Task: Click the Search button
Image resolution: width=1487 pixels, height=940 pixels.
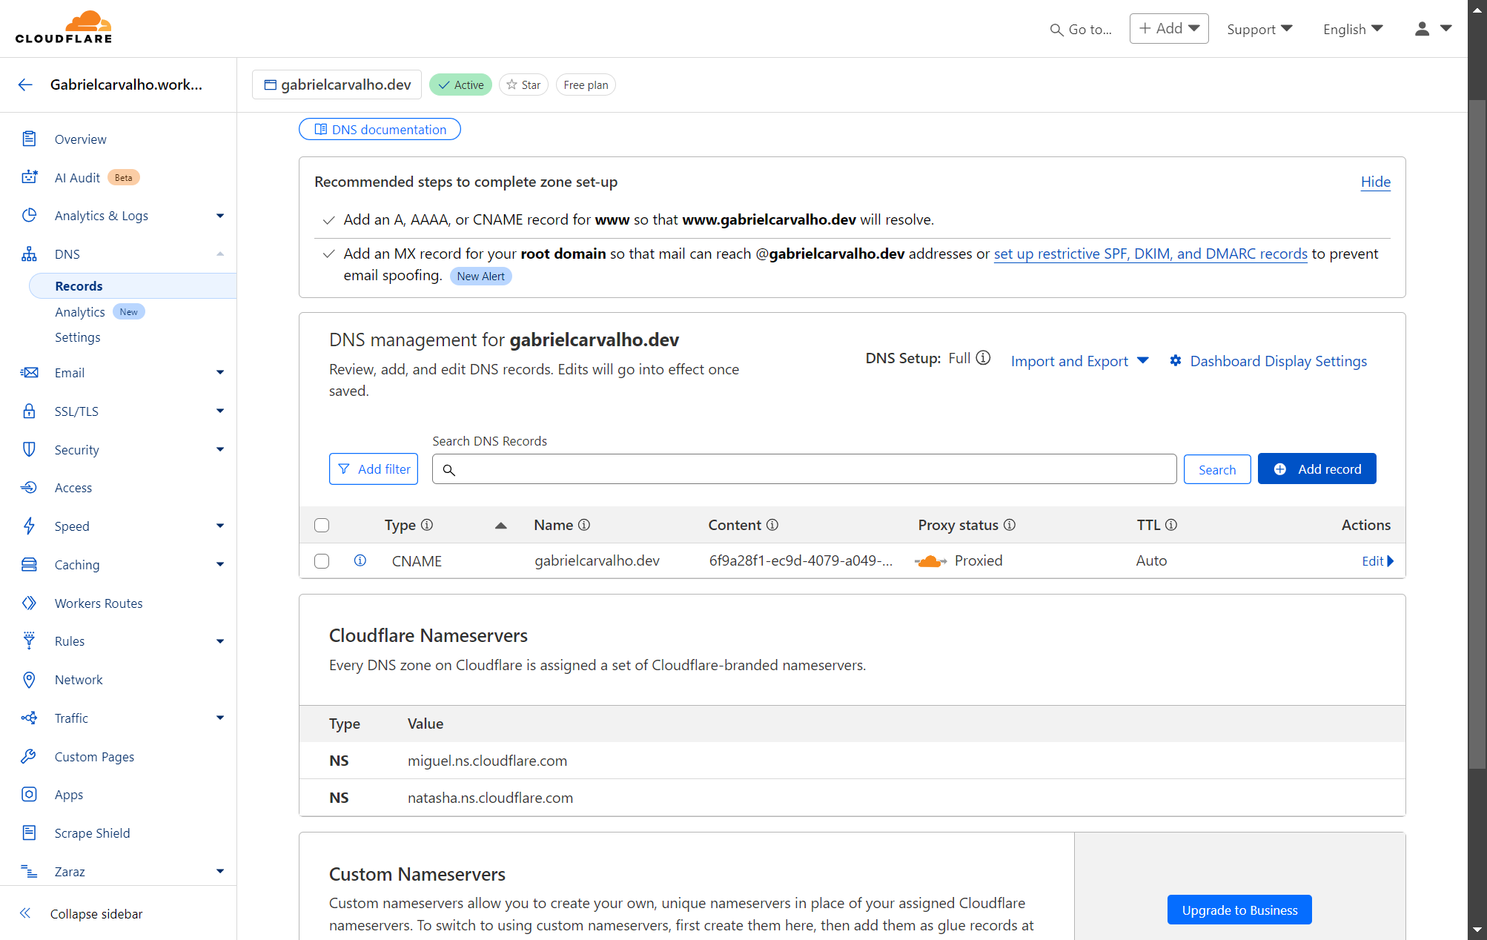Action: click(x=1217, y=469)
